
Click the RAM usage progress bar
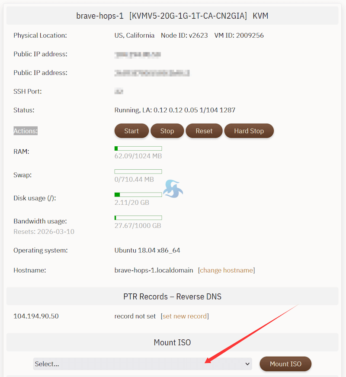pos(138,148)
